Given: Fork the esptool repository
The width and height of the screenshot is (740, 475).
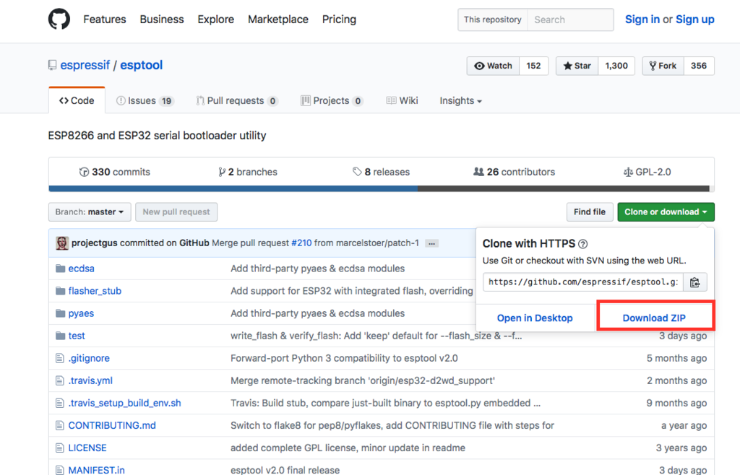Looking at the screenshot, I should click(x=663, y=66).
